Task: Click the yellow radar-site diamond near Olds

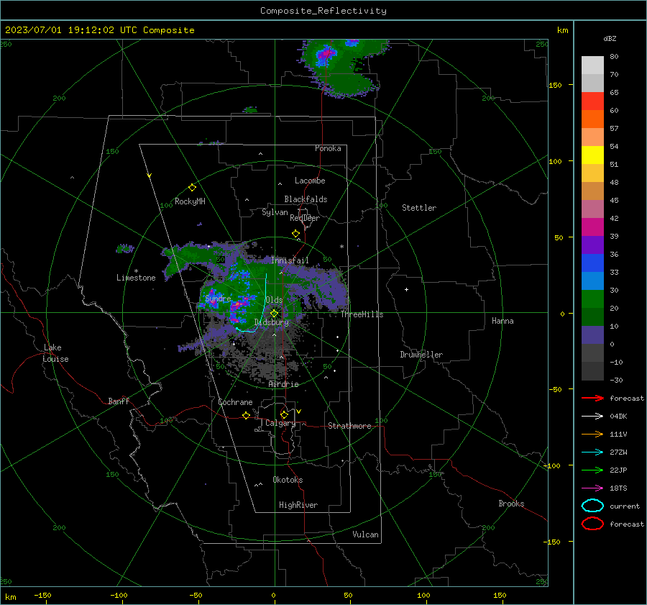Action: pyautogui.click(x=274, y=314)
